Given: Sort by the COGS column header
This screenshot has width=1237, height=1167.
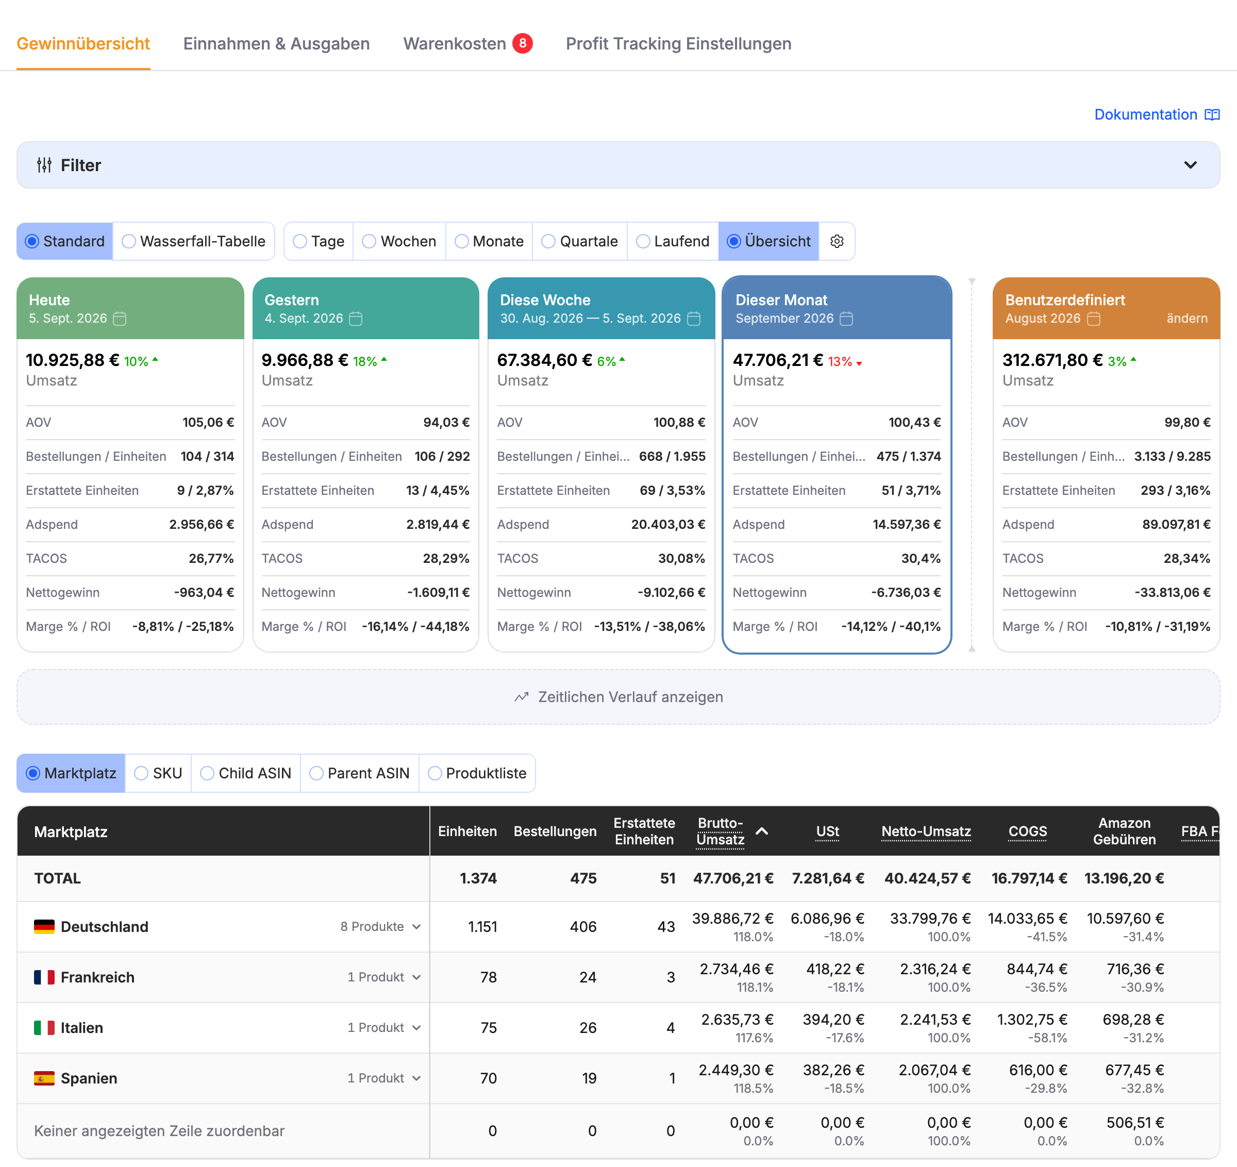Looking at the screenshot, I should pos(1027,831).
